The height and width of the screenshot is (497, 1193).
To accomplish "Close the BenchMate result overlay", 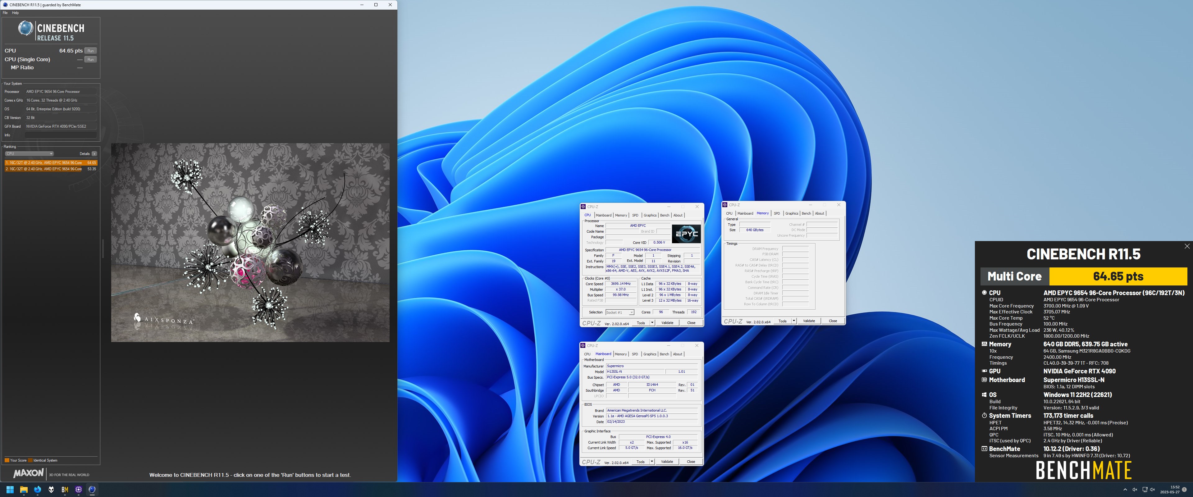I will tap(1187, 246).
